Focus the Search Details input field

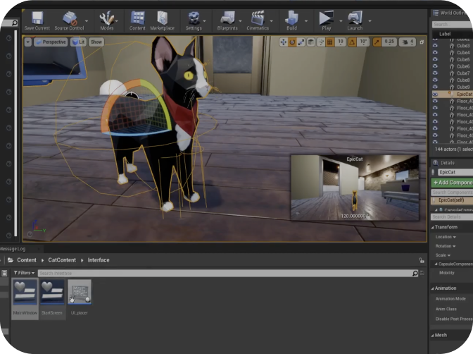[x=452, y=216]
